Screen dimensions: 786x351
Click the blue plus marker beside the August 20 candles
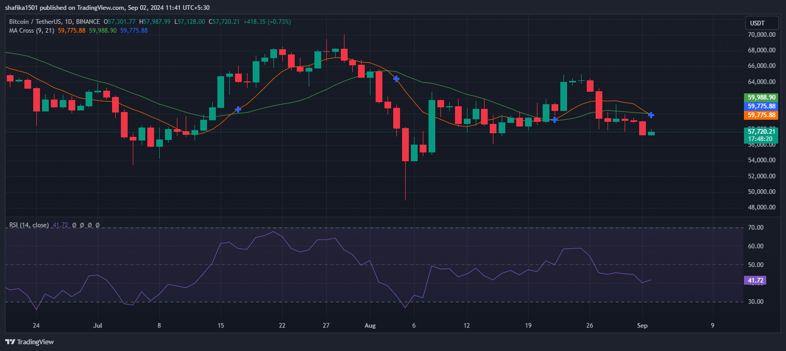pyautogui.click(x=554, y=120)
